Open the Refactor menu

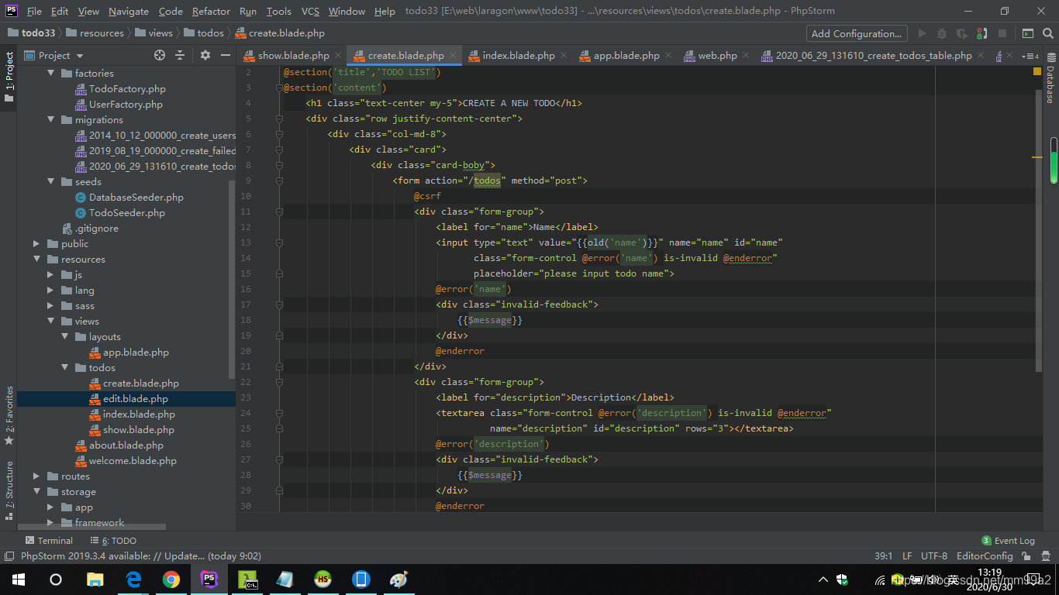click(211, 11)
